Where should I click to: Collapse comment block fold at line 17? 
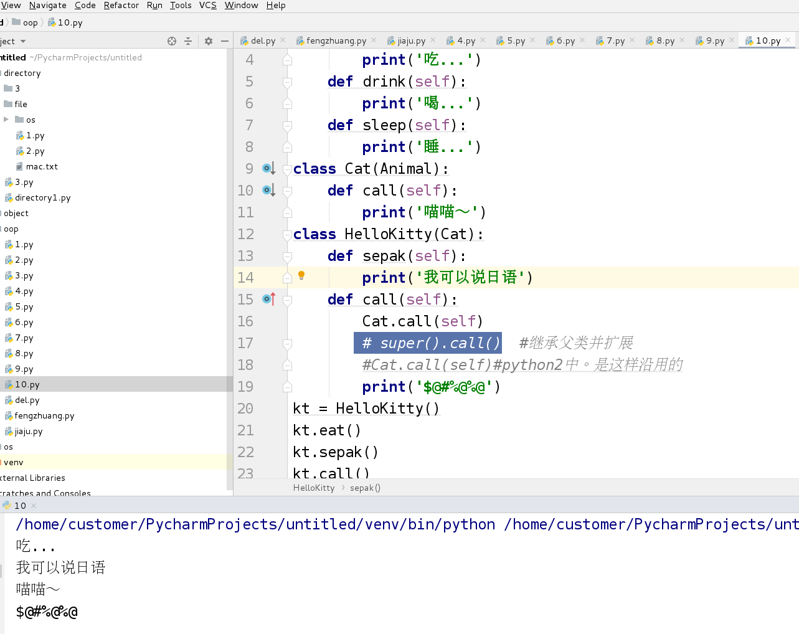[x=287, y=343]
